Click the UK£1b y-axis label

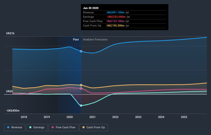click(x=10, y=33)
